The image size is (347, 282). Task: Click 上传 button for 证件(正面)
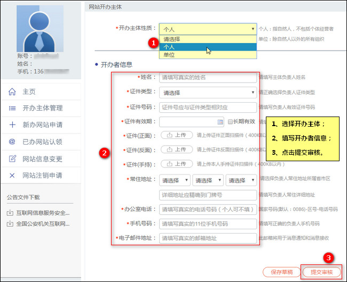[177, 135]
